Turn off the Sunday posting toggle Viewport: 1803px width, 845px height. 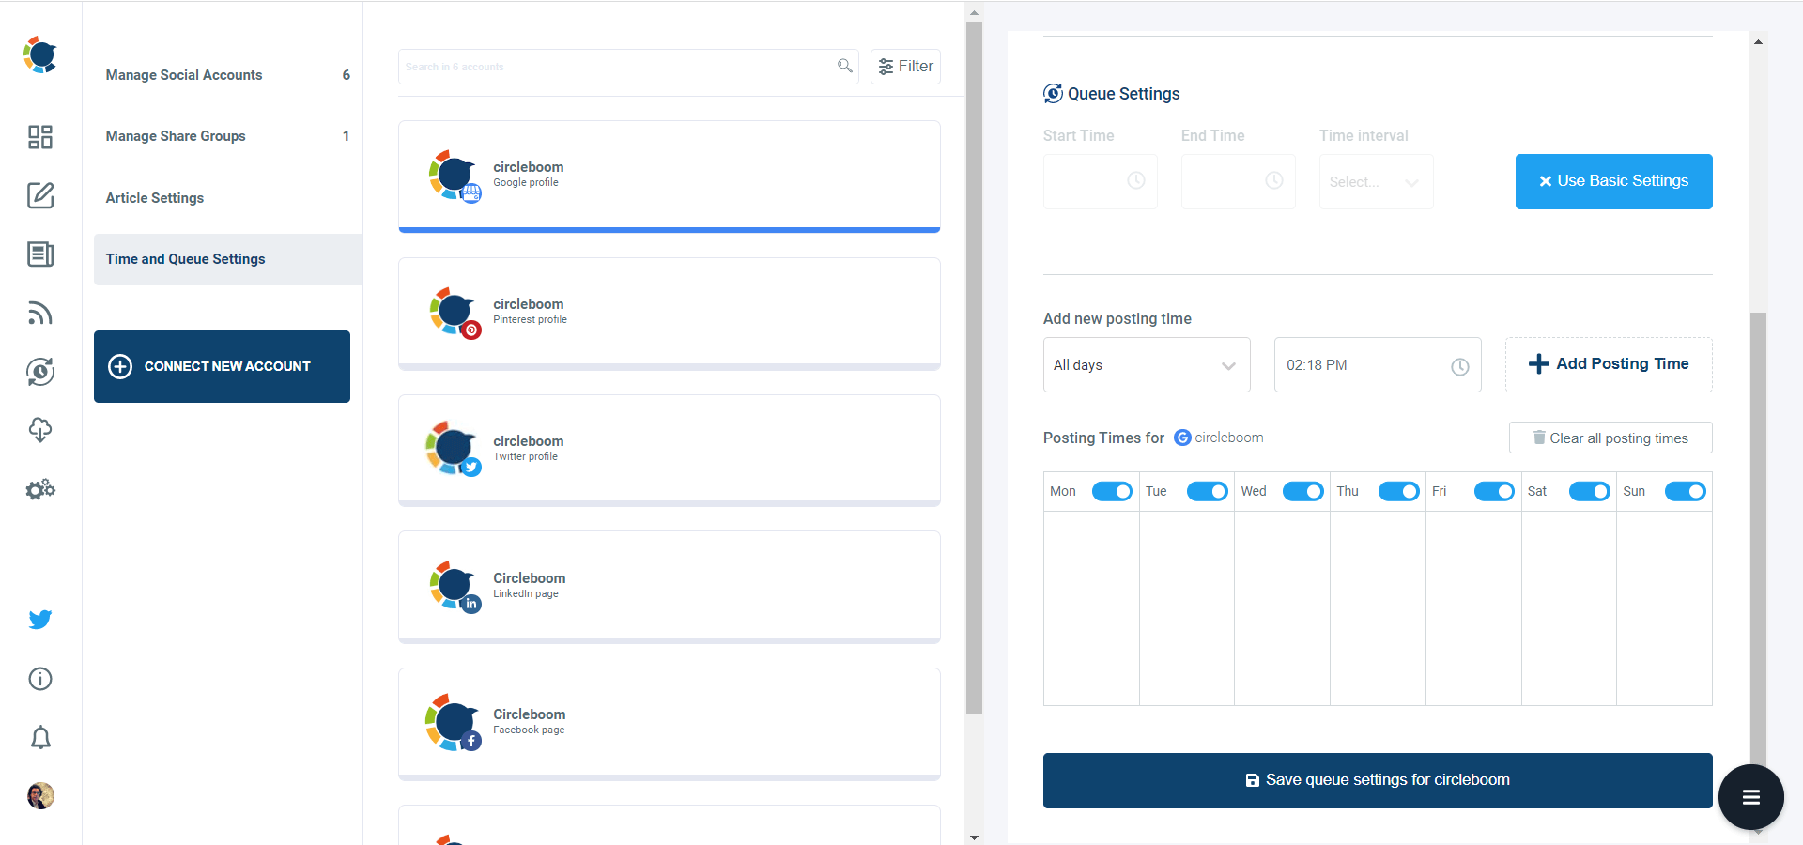click(1684, 491)
